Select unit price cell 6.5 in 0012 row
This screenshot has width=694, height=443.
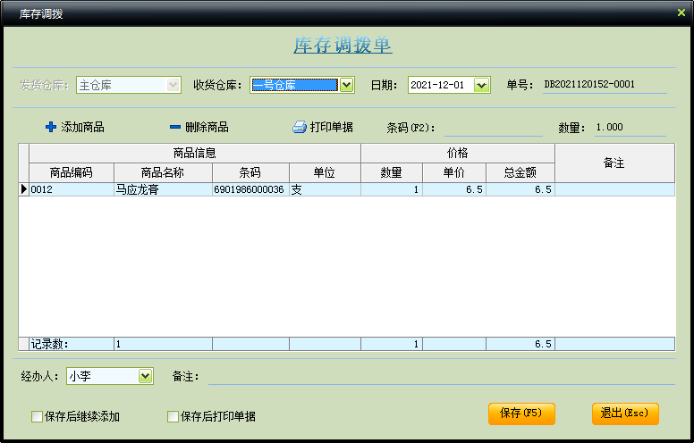[454, 189]
